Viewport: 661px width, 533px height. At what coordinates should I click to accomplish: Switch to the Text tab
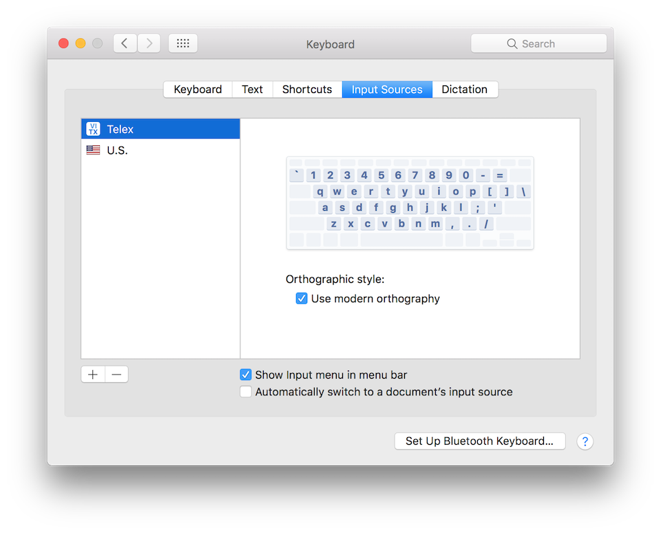(x=252, y=89)
